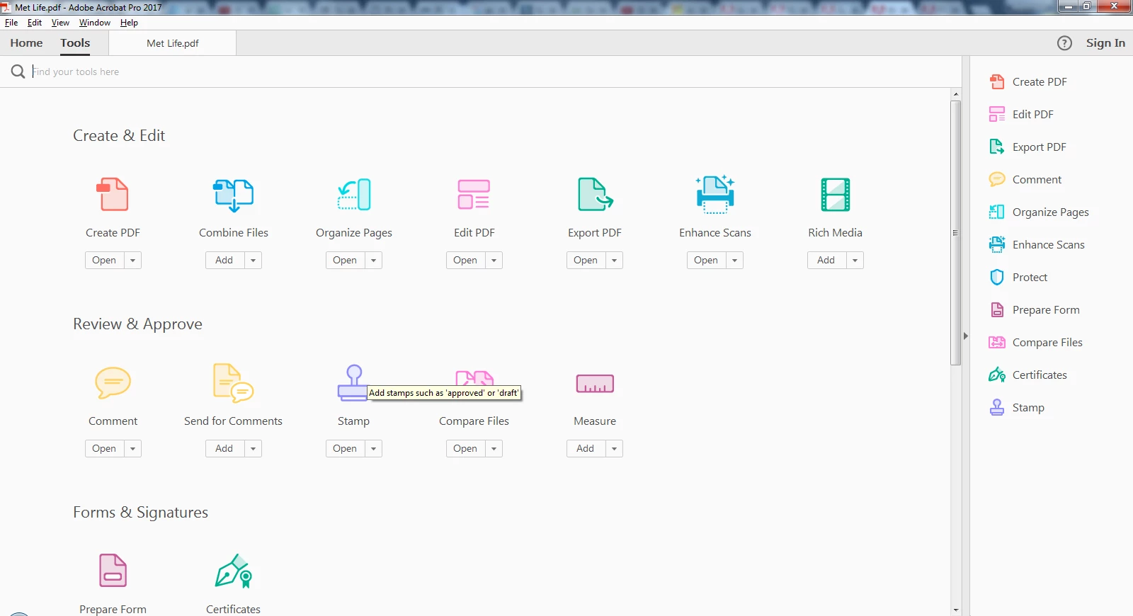Screen dimensions: 1133x616
Task: Expand the dropdown arrow beside Measure Add
Action: [x=614, y=449]
